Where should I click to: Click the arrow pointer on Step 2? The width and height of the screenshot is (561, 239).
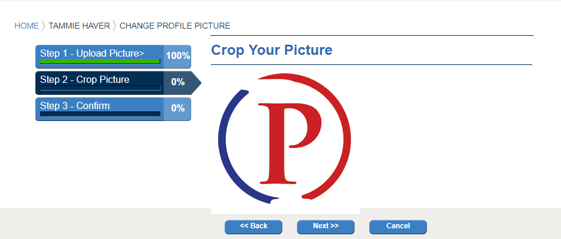196,83
